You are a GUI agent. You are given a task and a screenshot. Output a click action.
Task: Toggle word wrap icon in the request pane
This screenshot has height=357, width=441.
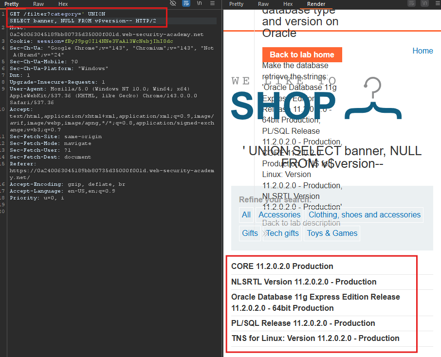(x=186, y=3)
